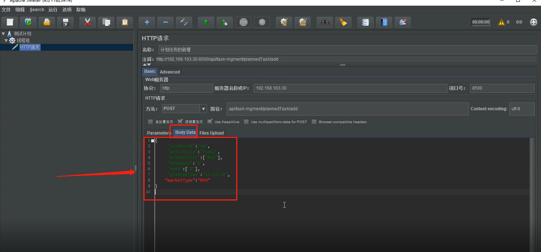Click the 00:00:00 elapsed timer
Viewport: 541px width, 252px height.
[x=481, y=22]
